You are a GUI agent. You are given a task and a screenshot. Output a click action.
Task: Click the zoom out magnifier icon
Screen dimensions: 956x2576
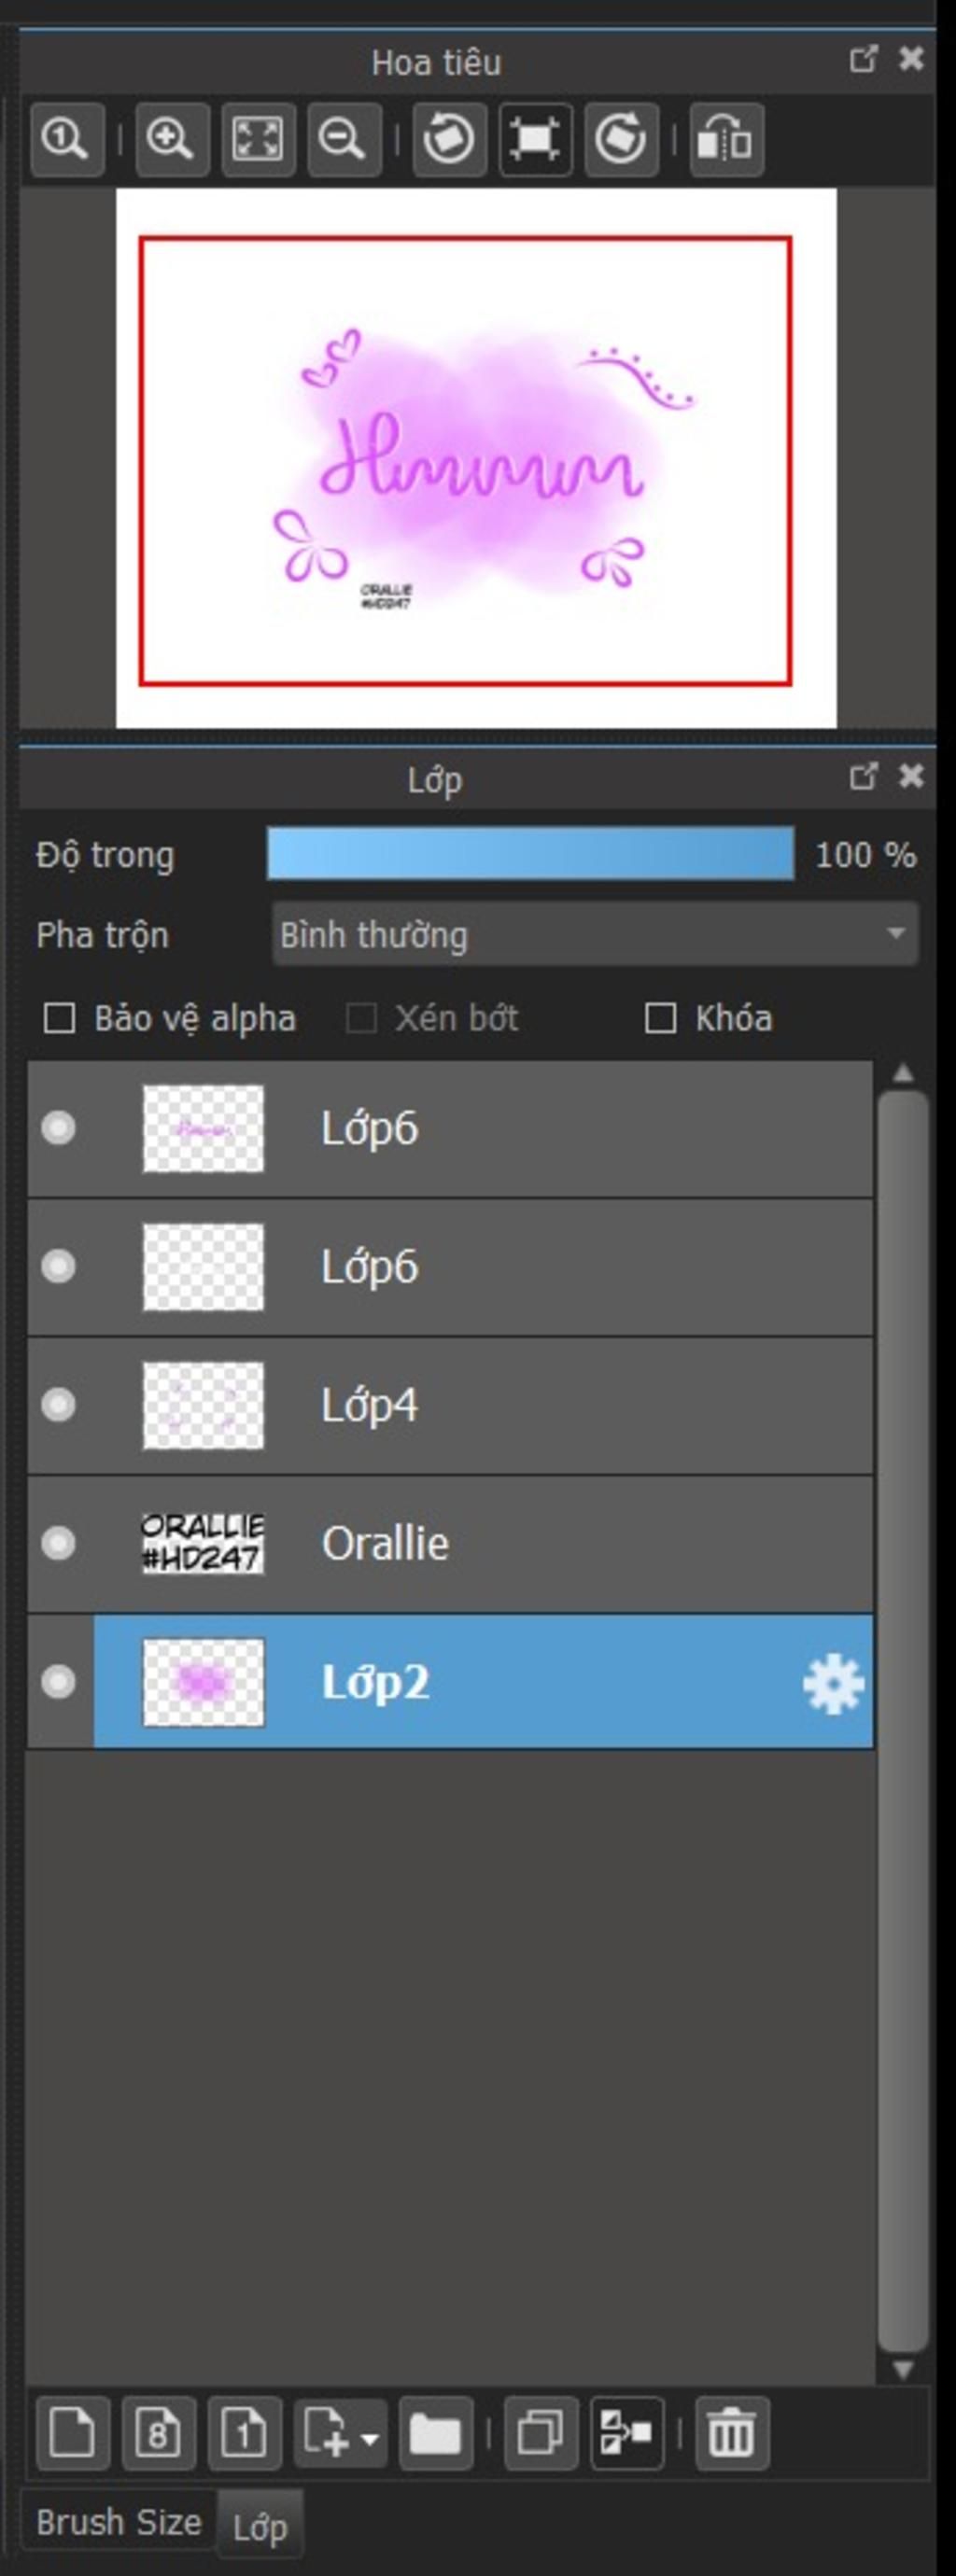point(343,139)
